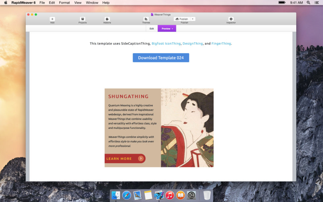Open System Preferences from the Dock
Viewport: 323px width, 202px height.
tap(191, 195)
